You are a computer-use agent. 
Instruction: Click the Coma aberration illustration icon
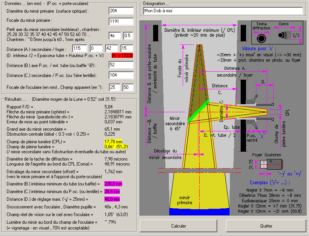(x=283, y=35)
